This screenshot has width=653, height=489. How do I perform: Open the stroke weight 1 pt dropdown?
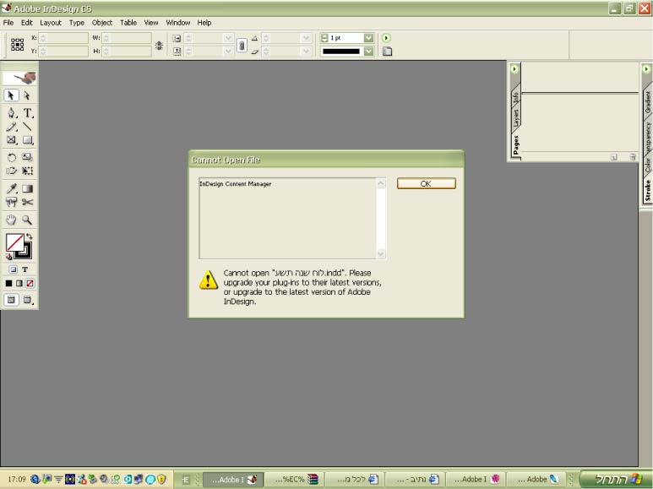[368, 38]
